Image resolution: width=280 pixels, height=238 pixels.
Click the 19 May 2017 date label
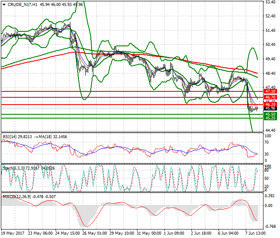(13, 233)
